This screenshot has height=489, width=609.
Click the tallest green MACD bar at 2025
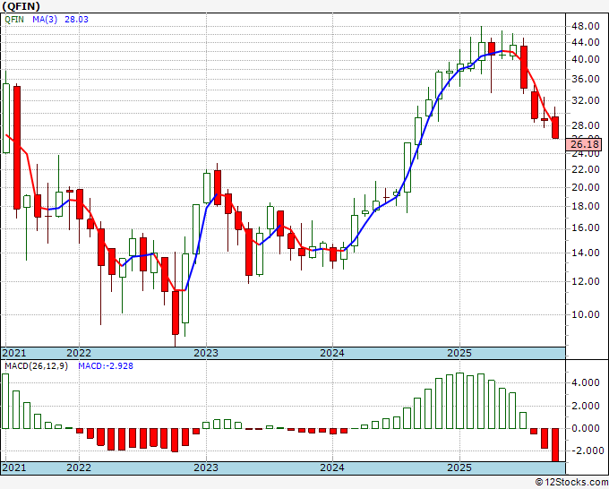coord(459,401)
